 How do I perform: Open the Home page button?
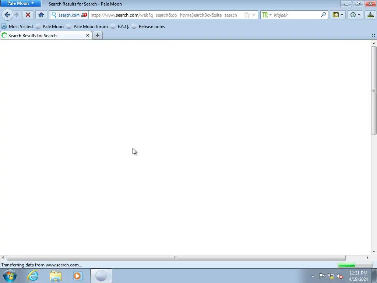41,15
